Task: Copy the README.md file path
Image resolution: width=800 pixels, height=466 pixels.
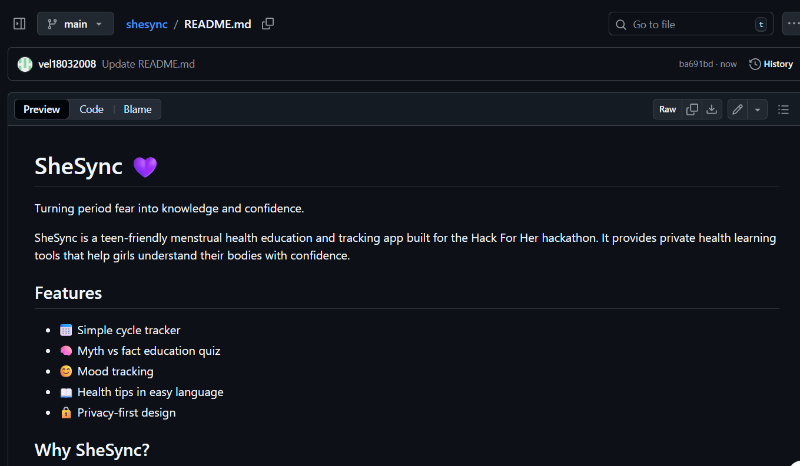Action: coord(268,24)
